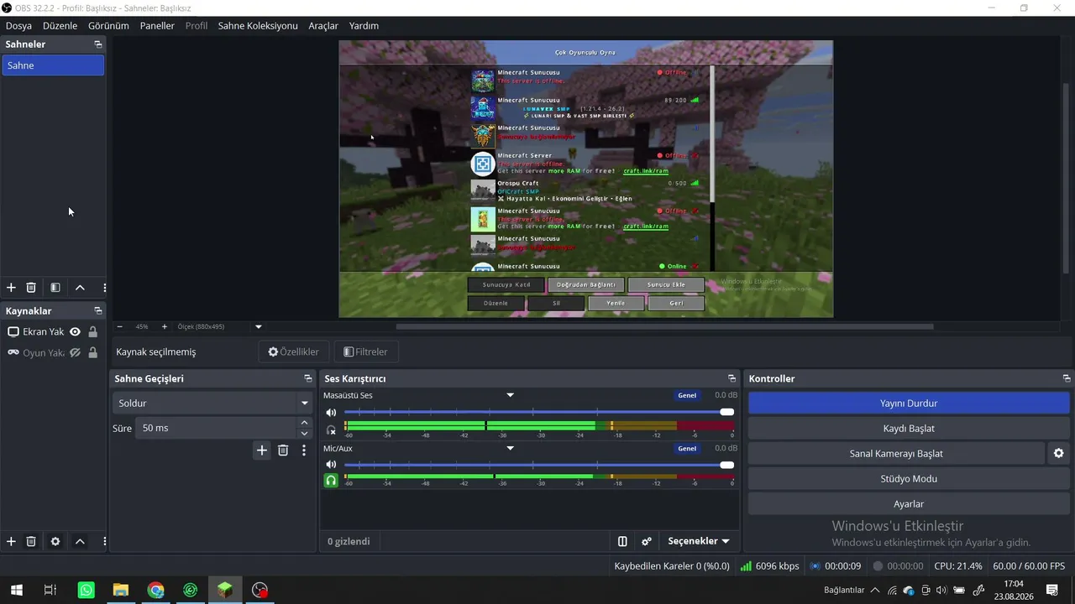Start recording with Kaydı Başlat

pos(909,429)
